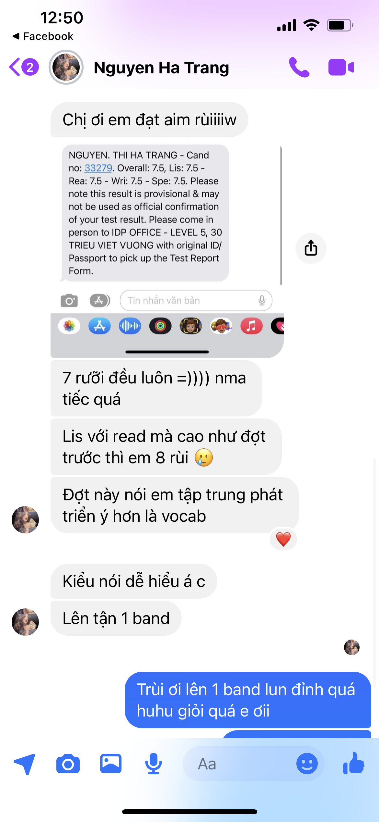Return to Facebook app via top breadcrumb
Screen dimensions: 379x822
click(x=43, y=36)
